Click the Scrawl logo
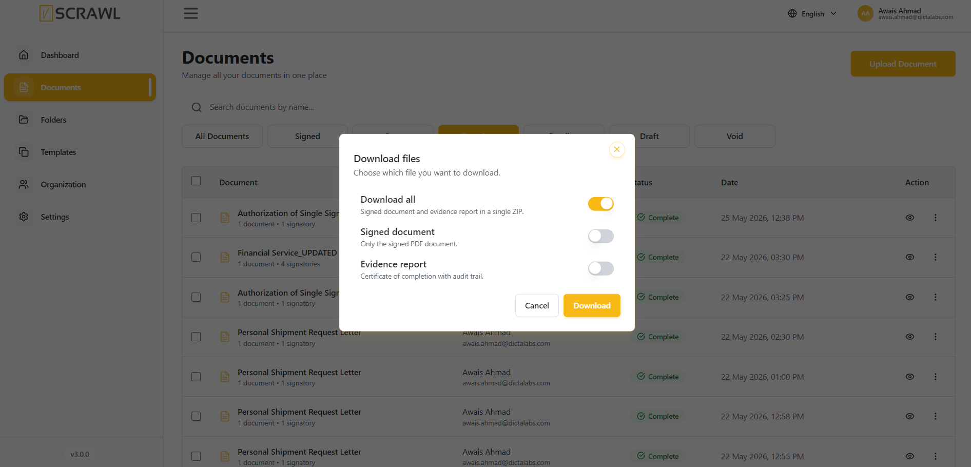The image size is (971, 467). coord(80,13)
